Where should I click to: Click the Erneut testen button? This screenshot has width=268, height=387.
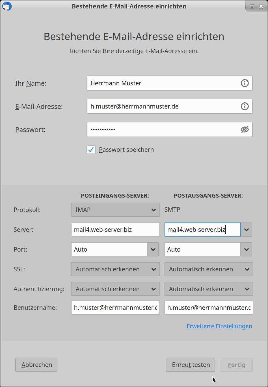click(x=190, y=365)
